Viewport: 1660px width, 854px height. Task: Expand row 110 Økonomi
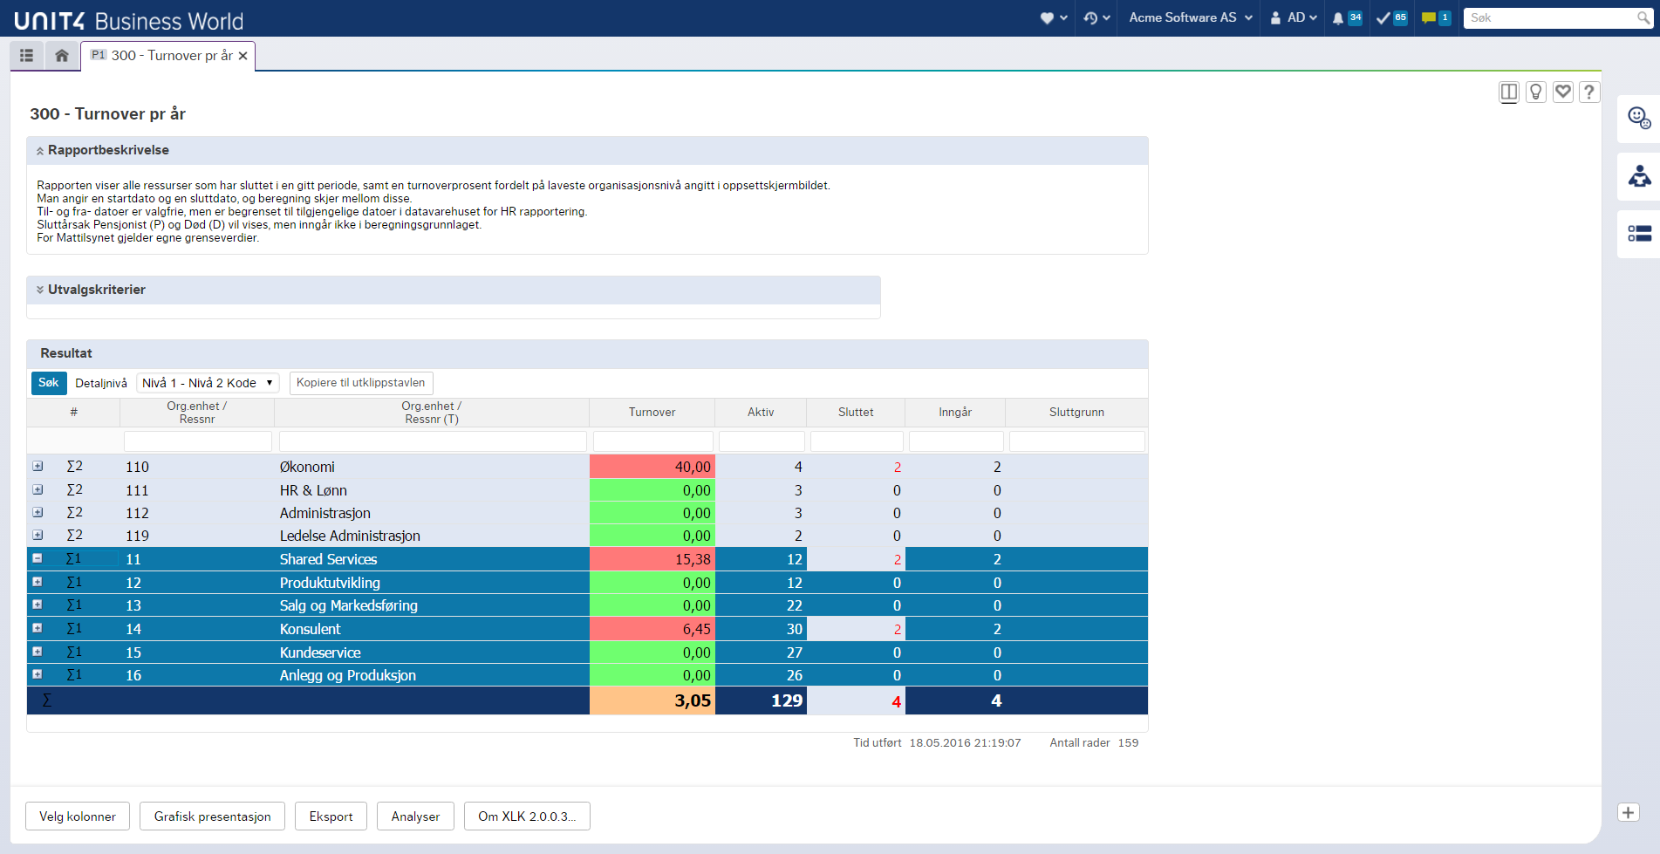click(38, 467)
